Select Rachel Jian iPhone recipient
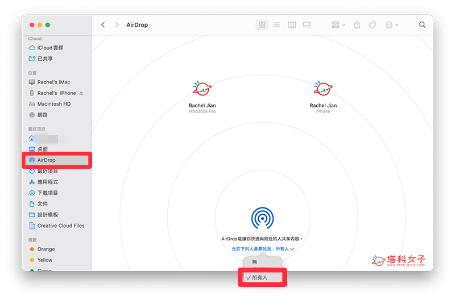 pyautogui.click(x=323, y=97)
